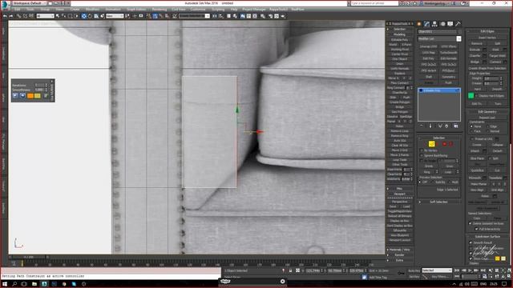Screen dimensions: 513x288
Task: Click Configure Modifier Sets icon
Action: point(456,126)
